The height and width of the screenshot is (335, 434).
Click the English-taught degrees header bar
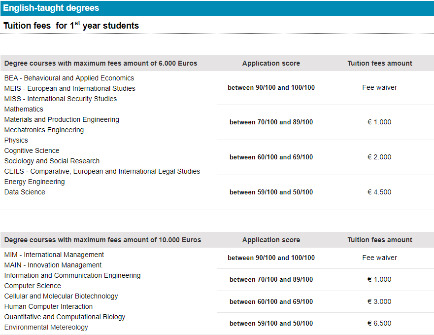pyautogui.click(x=217, y=8)
